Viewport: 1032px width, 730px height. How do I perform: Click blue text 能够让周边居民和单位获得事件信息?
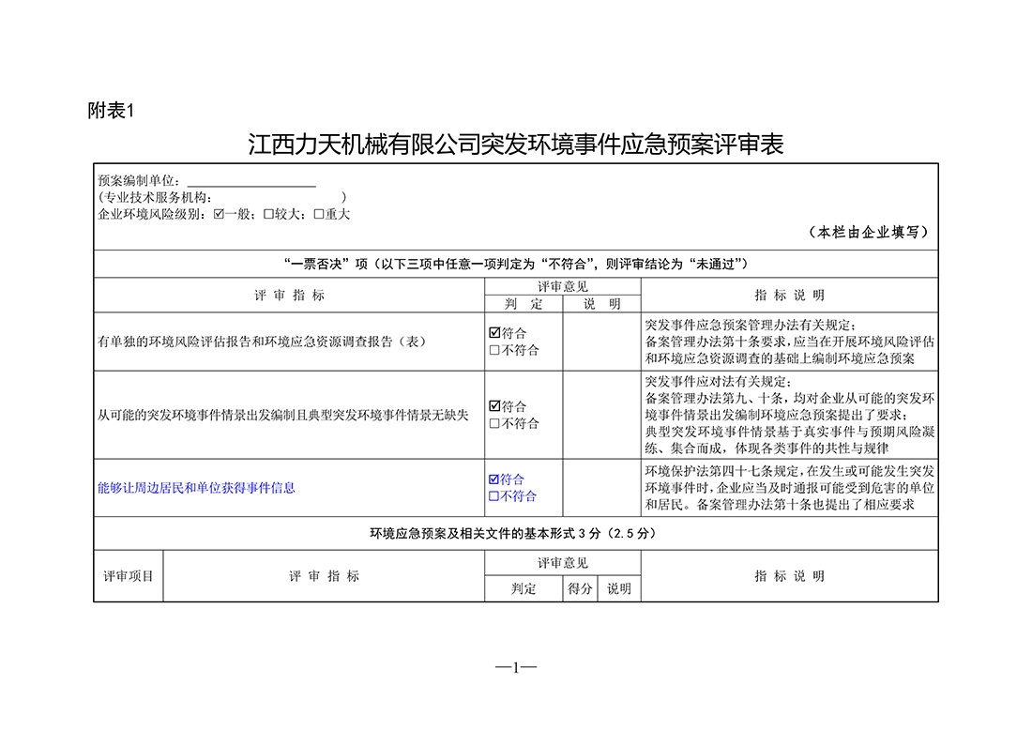point(196,488)
